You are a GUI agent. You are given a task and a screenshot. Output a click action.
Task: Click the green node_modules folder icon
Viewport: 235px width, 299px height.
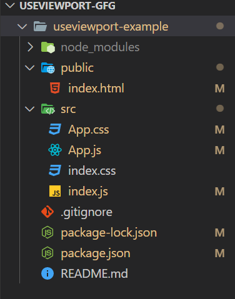tap(48, 47)
